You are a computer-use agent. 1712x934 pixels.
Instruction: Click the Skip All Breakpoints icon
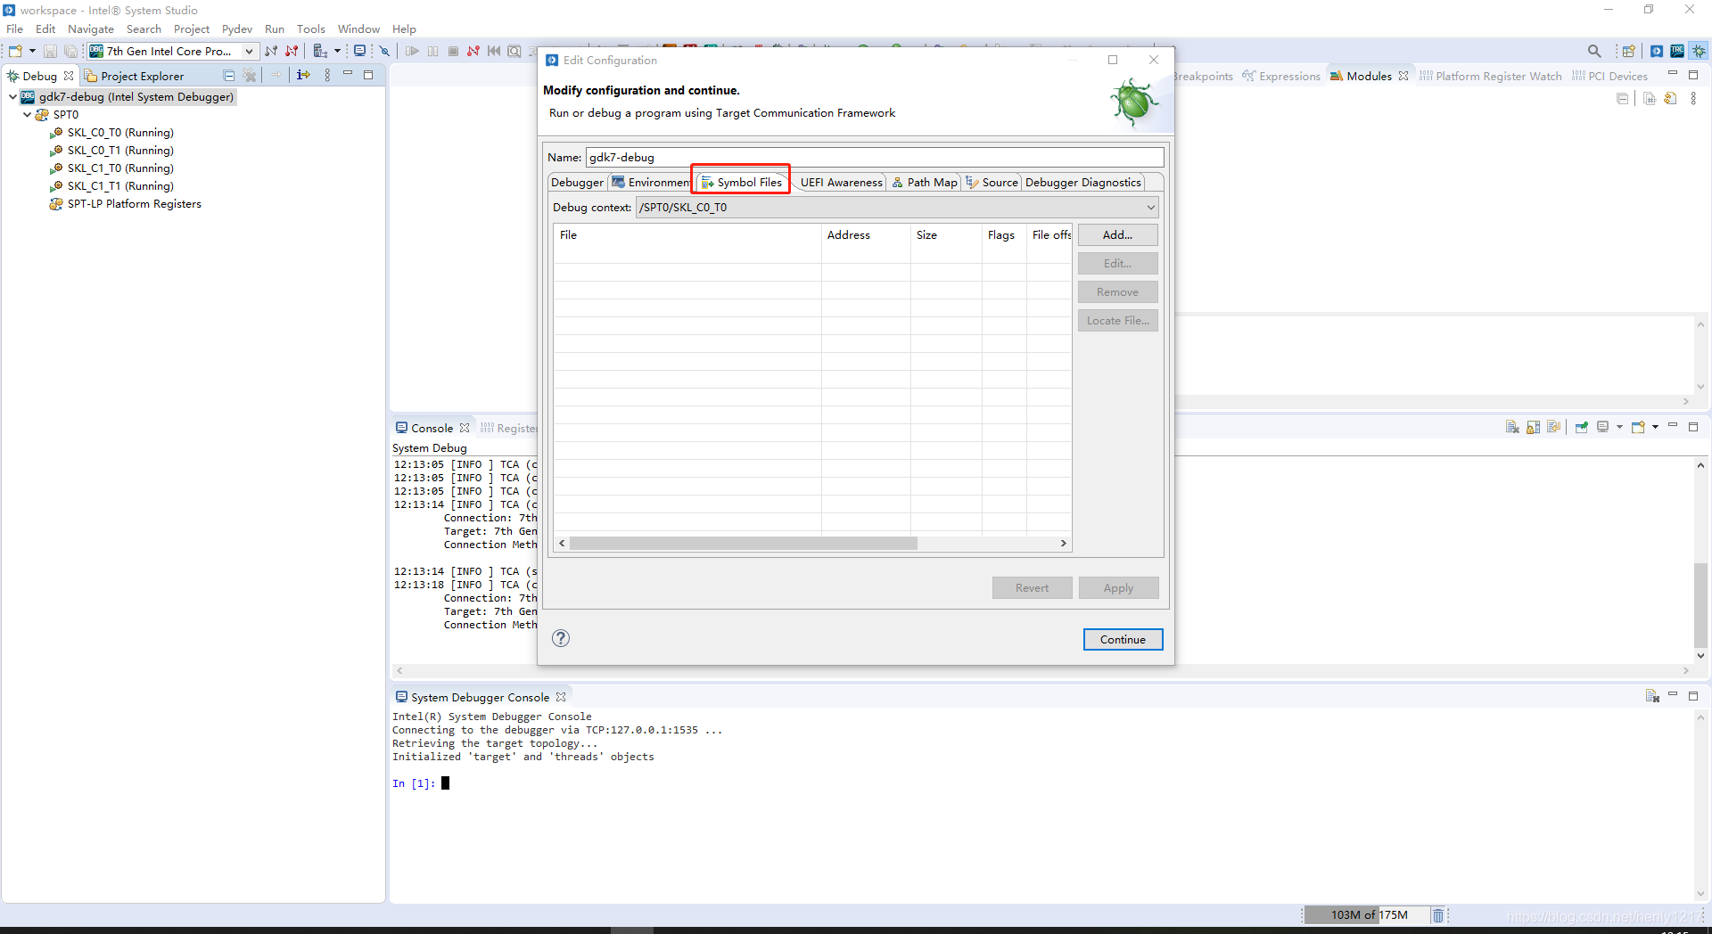(384, 51)
